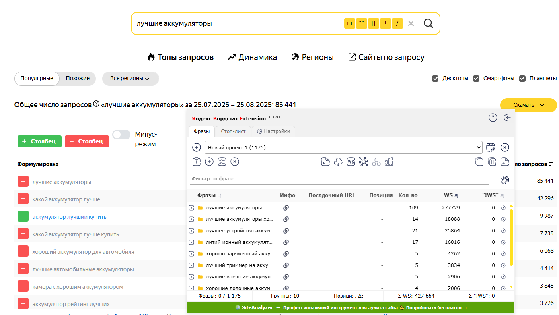Screen dimensions: 559x315
Task: Apply the slash operator button
Action: 397,23
